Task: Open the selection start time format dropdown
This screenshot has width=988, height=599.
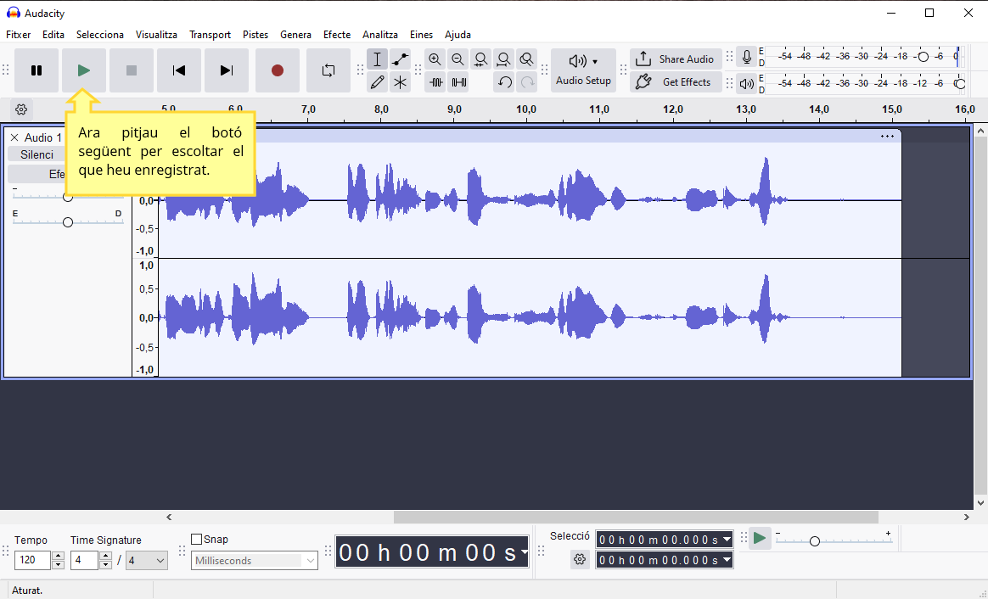Action: click(x=727, y=539)
